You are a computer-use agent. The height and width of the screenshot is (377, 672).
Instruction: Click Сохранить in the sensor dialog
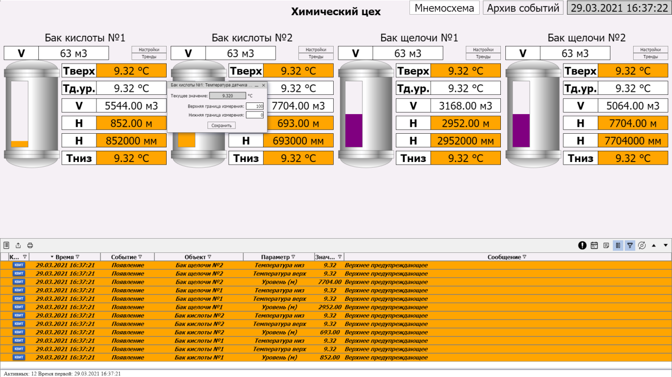[221, 125]
